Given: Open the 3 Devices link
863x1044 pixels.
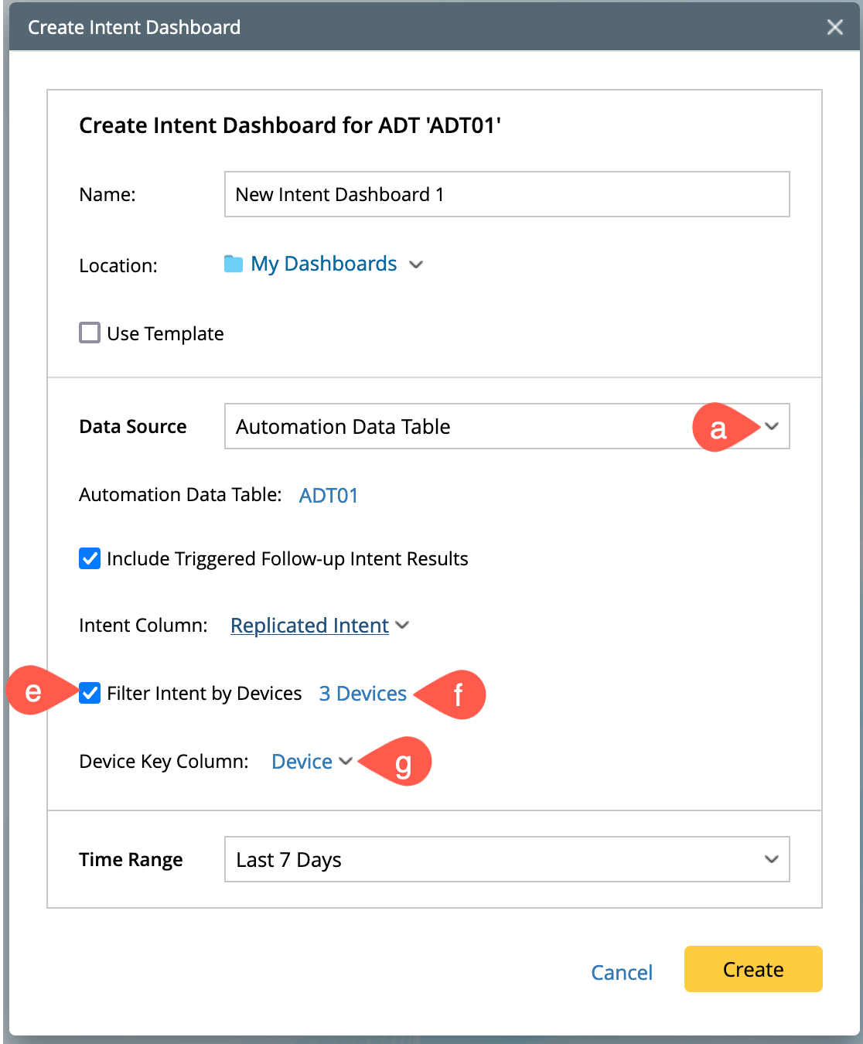Looking at the screenshot, I should (363, 694).
